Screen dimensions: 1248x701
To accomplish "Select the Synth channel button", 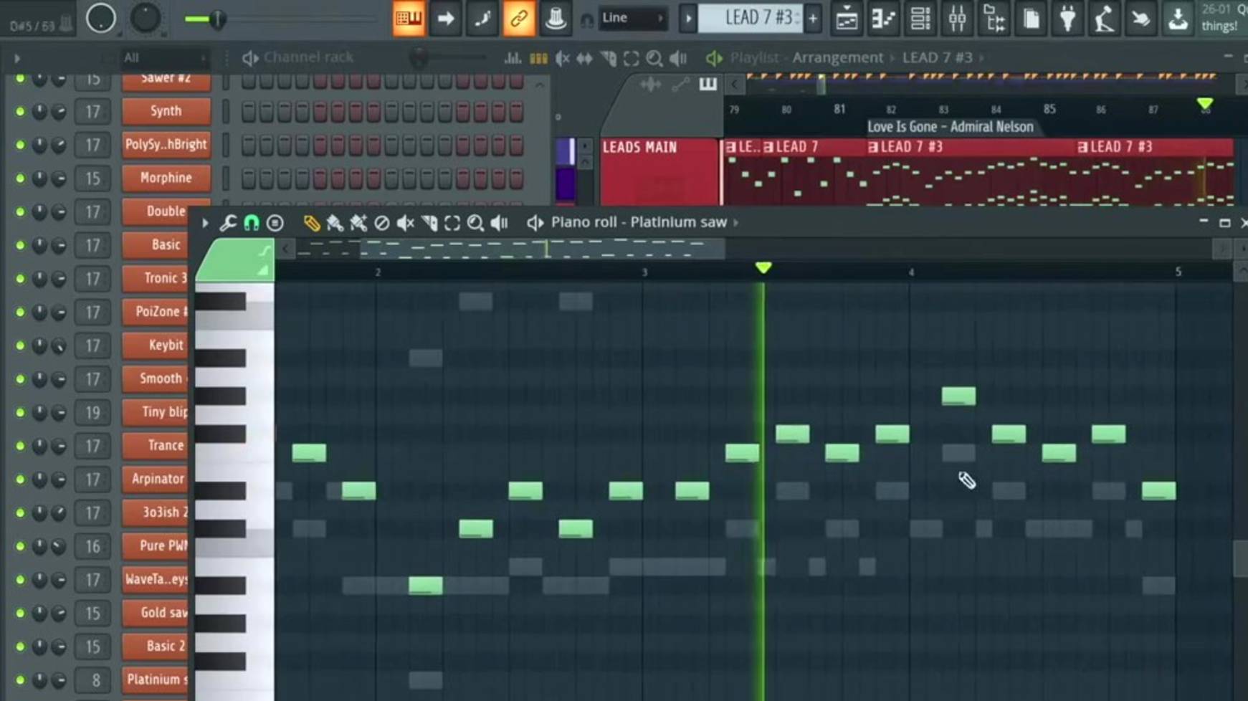I will (166, 111).
